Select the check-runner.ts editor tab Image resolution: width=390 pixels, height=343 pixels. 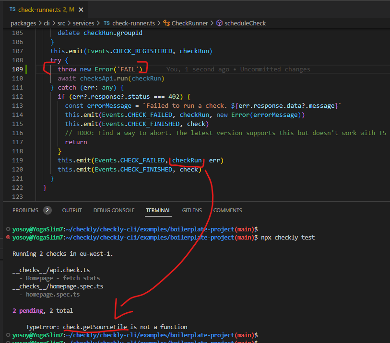46,10
